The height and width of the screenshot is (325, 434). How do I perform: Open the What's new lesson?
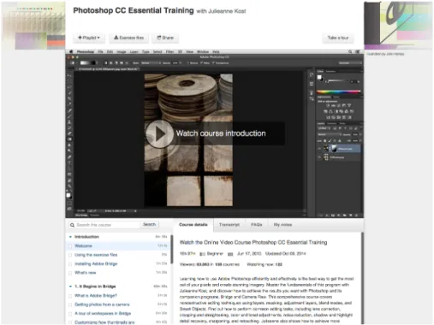(x=86, y=273)
